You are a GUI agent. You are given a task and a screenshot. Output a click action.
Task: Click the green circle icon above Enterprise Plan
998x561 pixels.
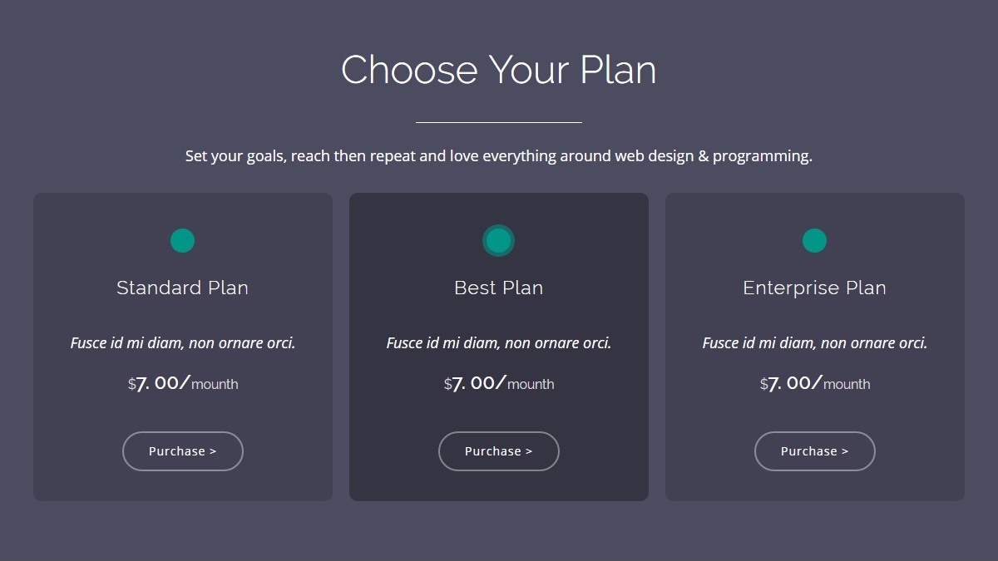(x=814, y=241)
